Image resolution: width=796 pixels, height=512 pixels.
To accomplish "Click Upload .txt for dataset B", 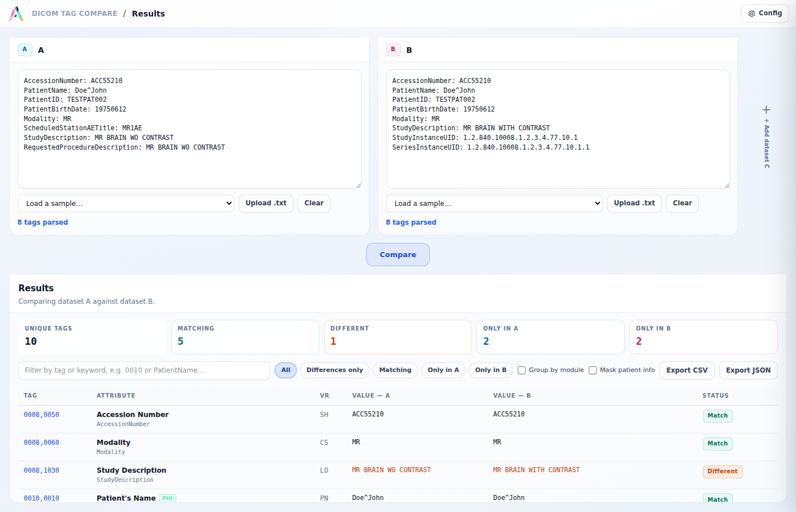I will 635,204.
